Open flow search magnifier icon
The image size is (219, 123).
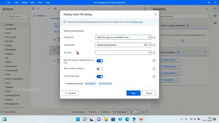(x=145, y=9)
